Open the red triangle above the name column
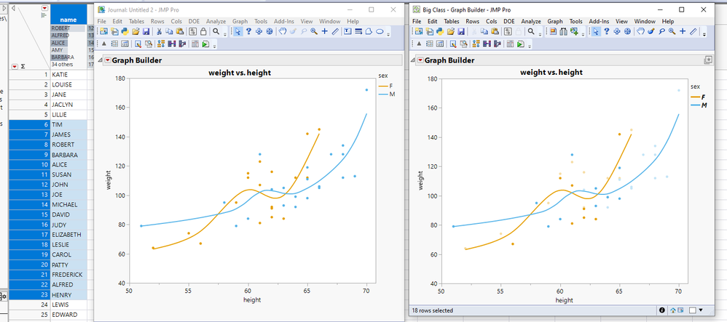Screen dimensions: 727x322 (x=44, y=8)
